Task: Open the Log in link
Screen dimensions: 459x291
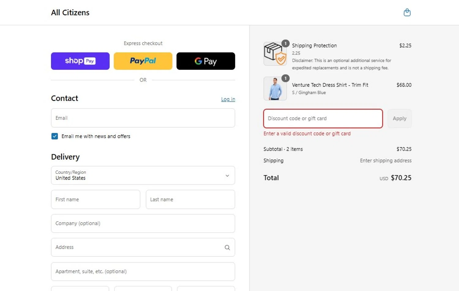Action: point(228,99)
